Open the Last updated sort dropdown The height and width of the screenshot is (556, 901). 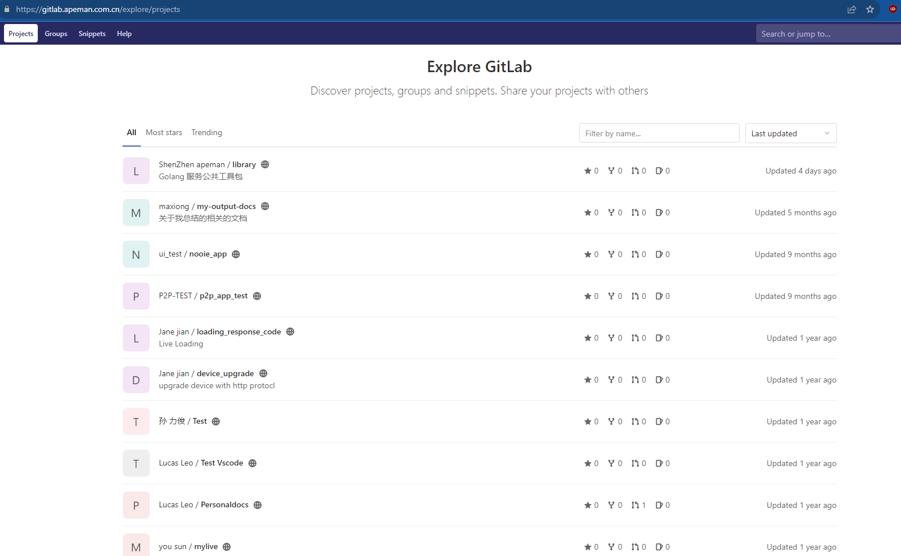pos(791,133)
